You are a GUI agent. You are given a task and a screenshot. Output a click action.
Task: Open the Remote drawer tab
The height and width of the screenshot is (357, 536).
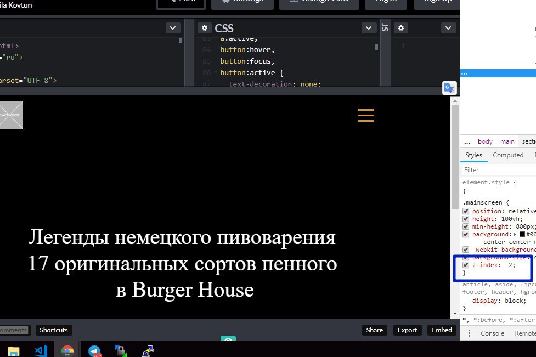(524, 333)
